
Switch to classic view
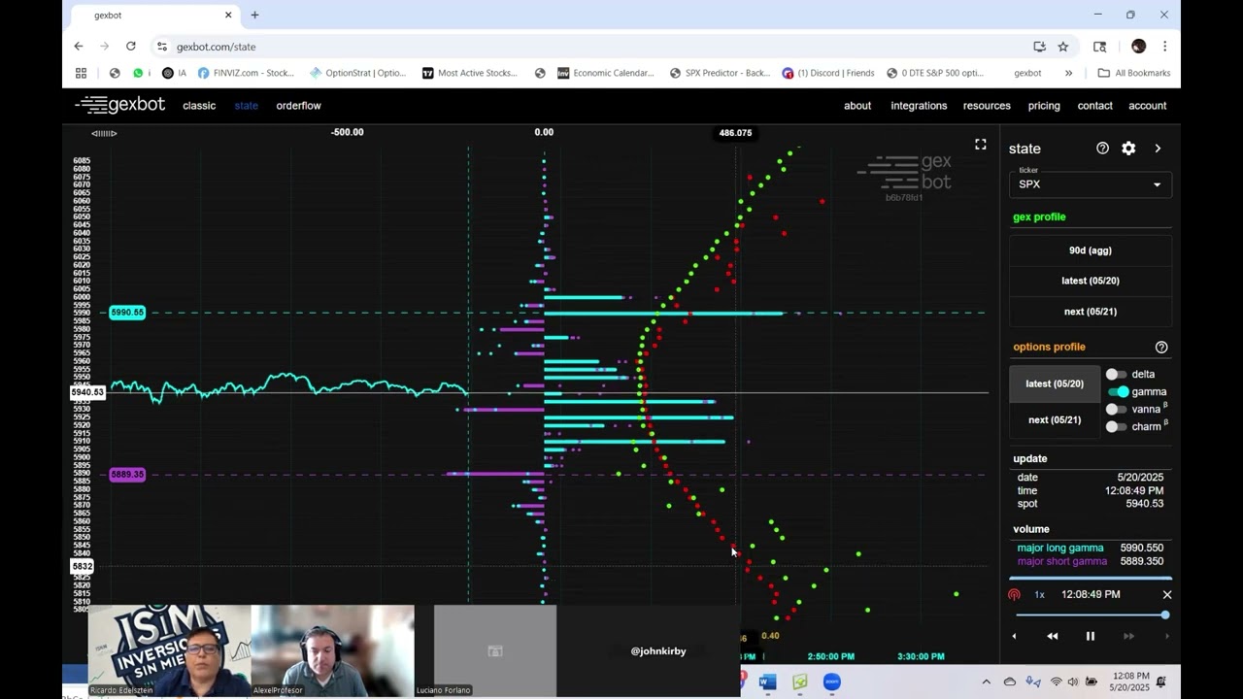click(x=199, y=106)
